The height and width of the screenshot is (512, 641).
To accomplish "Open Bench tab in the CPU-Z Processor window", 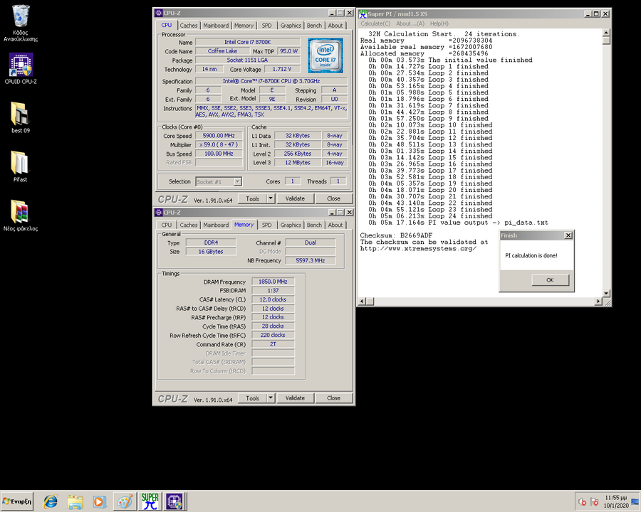I will pyautogui.click(x=314, y=26).
